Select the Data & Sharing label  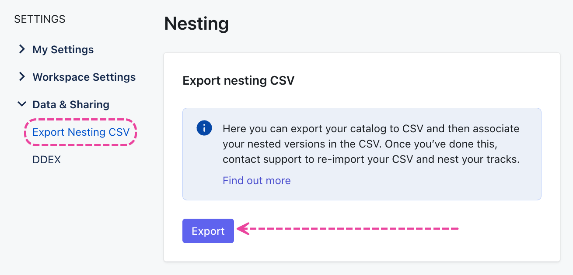71,105
